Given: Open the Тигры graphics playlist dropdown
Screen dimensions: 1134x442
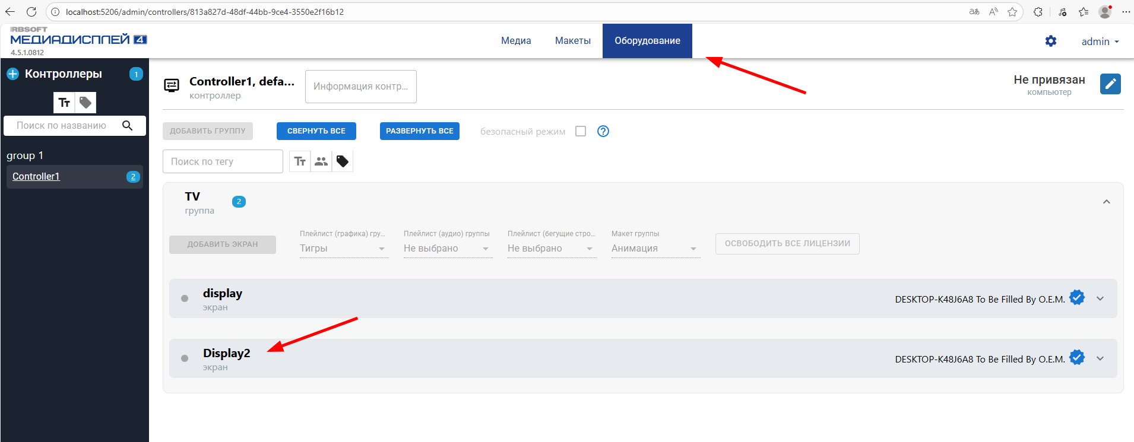Looking at the screenshot, I should pyautogui.click(x=343, y=249).
